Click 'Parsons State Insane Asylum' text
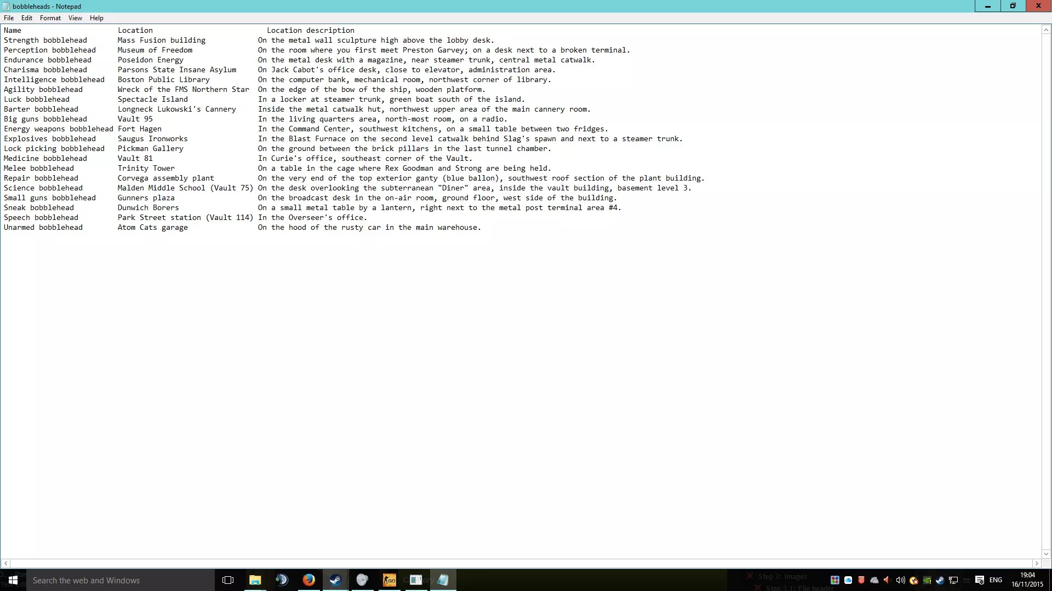 click(x=177, y=70)
